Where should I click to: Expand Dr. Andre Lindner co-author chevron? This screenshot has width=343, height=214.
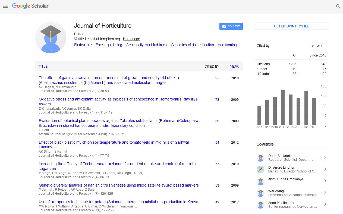[325, 169]
